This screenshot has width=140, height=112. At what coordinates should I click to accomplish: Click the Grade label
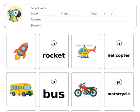click(x=34, y=13)
